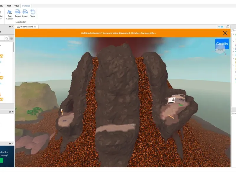This screenshot has height=177, width=236.
Task: Close the top left toolbox panel
Action: tap(13, 27)
